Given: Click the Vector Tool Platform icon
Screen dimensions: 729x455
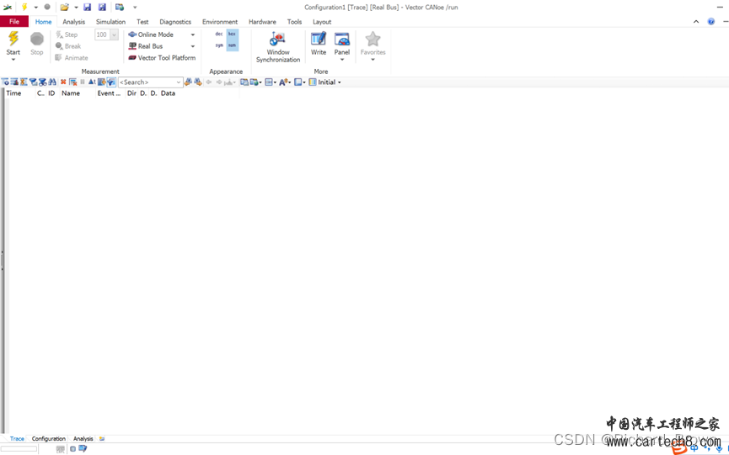Looking at the screenshot, I should point(132,58).
